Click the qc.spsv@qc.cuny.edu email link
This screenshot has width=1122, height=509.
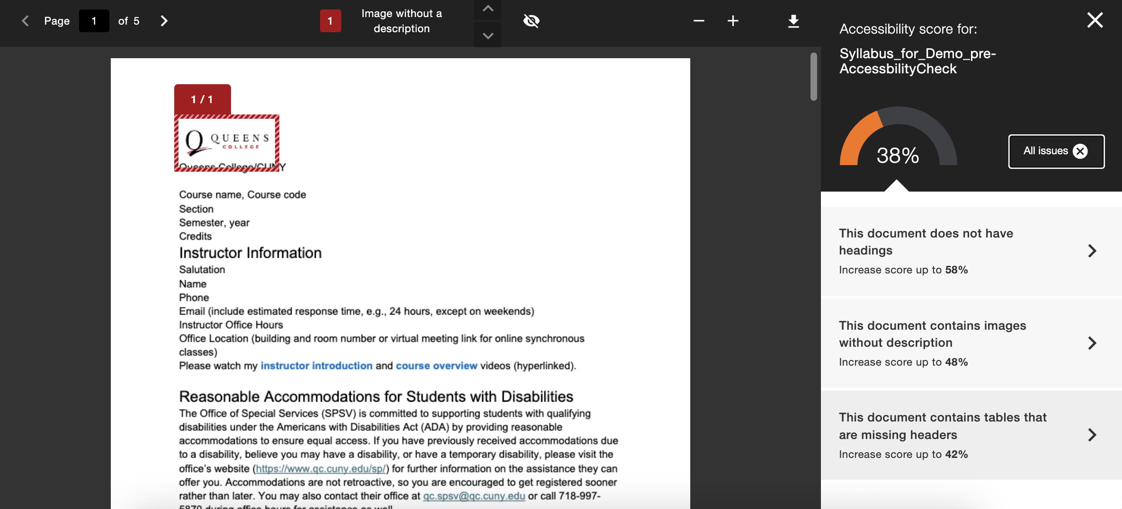(x=474, y=496)
